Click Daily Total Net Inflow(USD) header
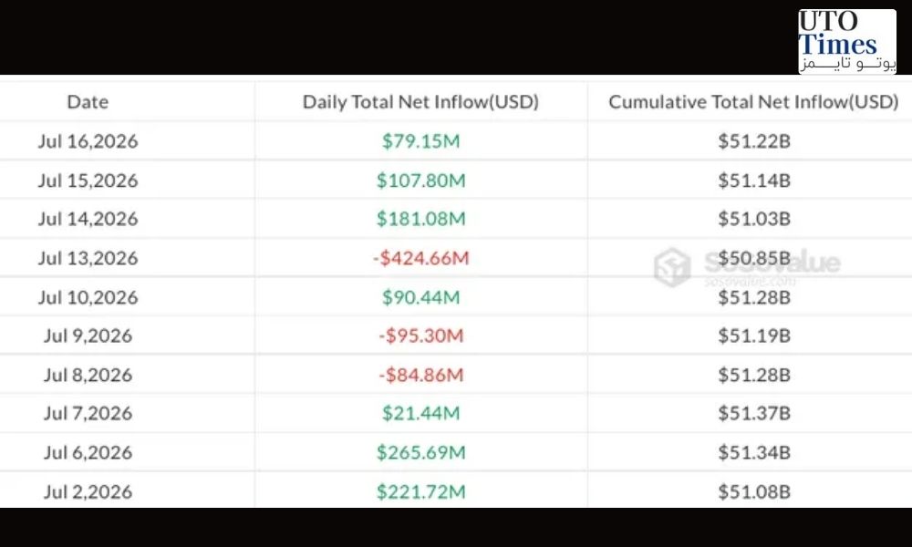 click(420, 102)
